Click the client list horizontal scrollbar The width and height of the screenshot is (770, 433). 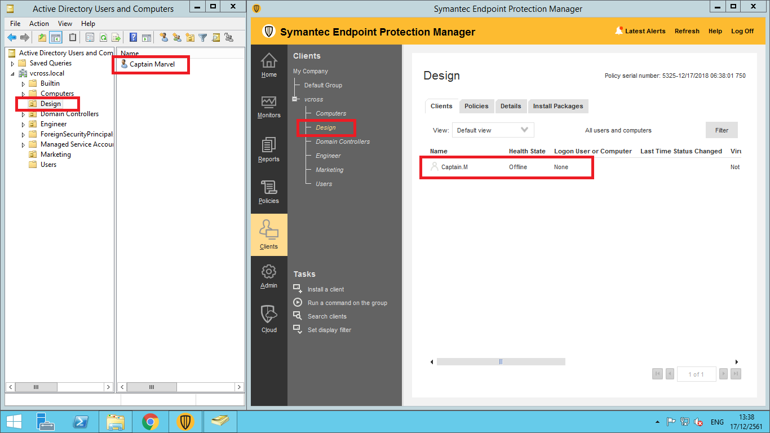[x=501, y=362]
